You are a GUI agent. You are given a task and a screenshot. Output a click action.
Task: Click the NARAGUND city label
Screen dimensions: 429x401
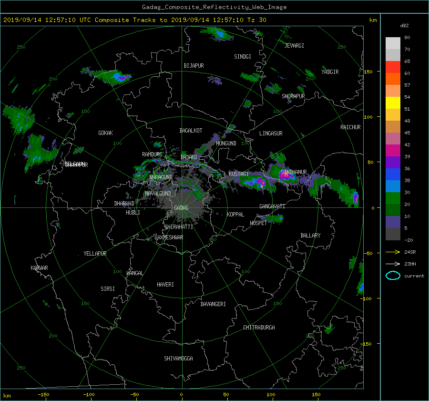click(161, 177)
